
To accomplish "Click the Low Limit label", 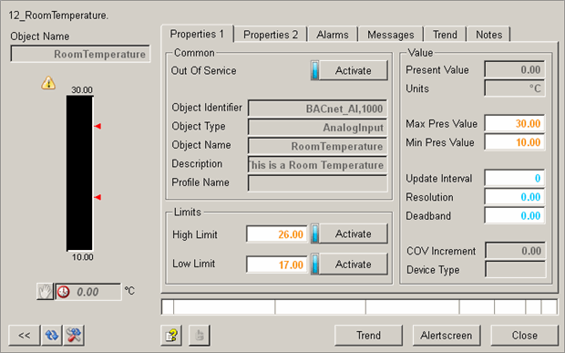I will (194, 264).
